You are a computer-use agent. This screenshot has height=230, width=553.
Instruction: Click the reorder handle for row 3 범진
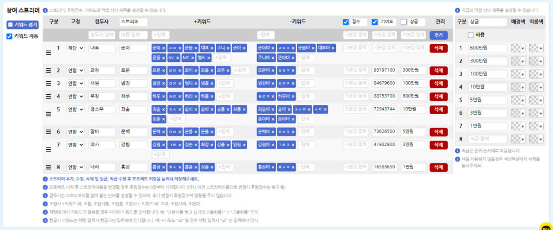49,83
